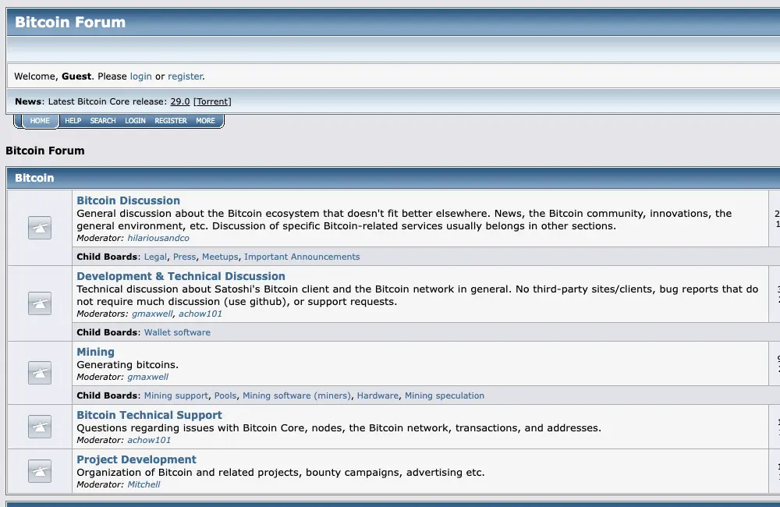The image size is (780, 507).
Task: View moderator hilariousandco profile
Action: 158,239
